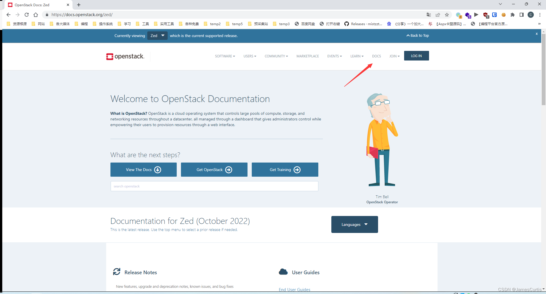Click the browser forward arrow
The width and height of the screenshot is (546, 294).
[x=18, y=15]
